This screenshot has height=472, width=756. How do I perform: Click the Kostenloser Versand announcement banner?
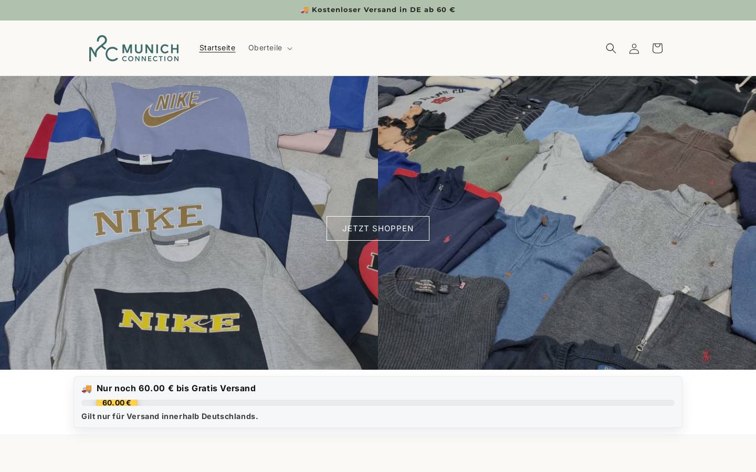pyautogui.click(x=378, y=10)
